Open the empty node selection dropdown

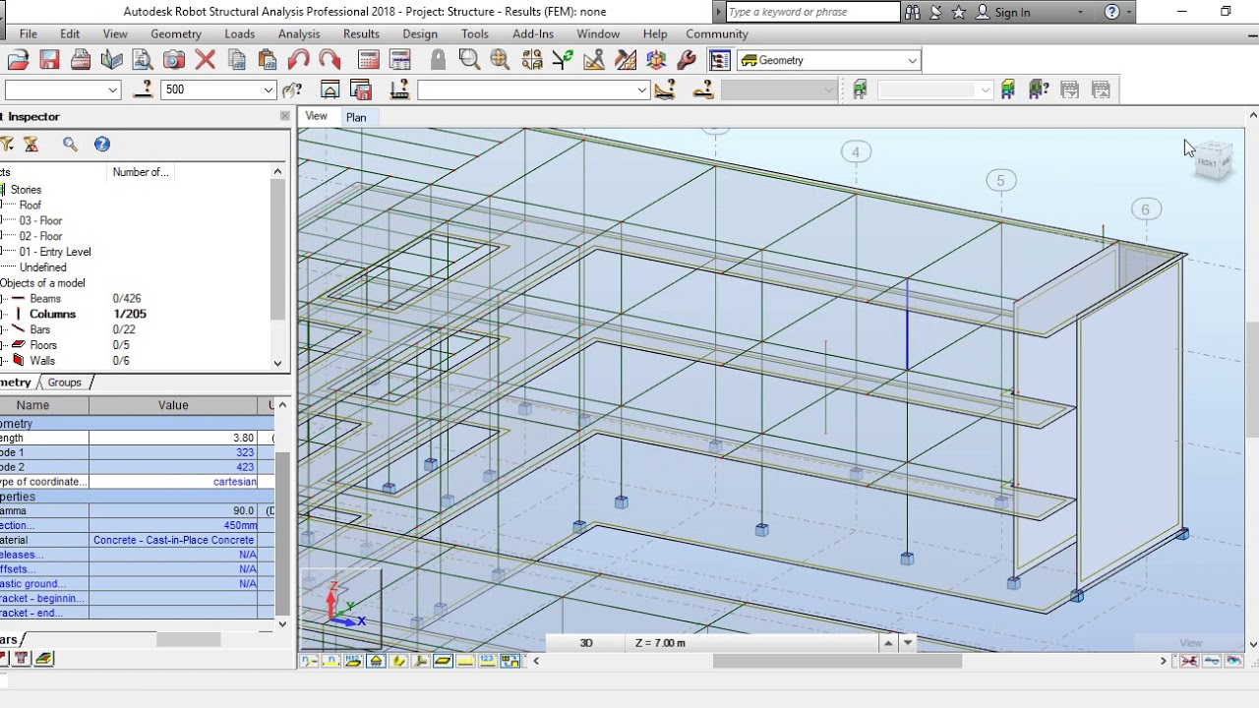point(112,89)
